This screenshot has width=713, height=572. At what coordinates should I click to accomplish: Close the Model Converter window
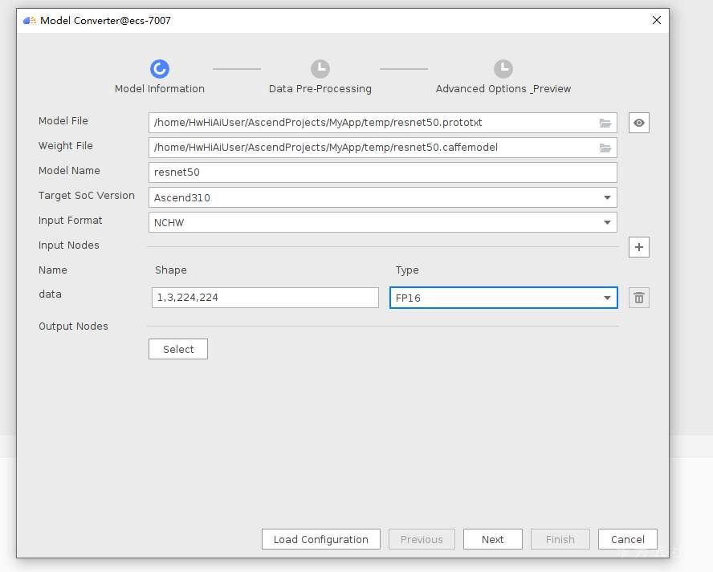coord(657,21)
